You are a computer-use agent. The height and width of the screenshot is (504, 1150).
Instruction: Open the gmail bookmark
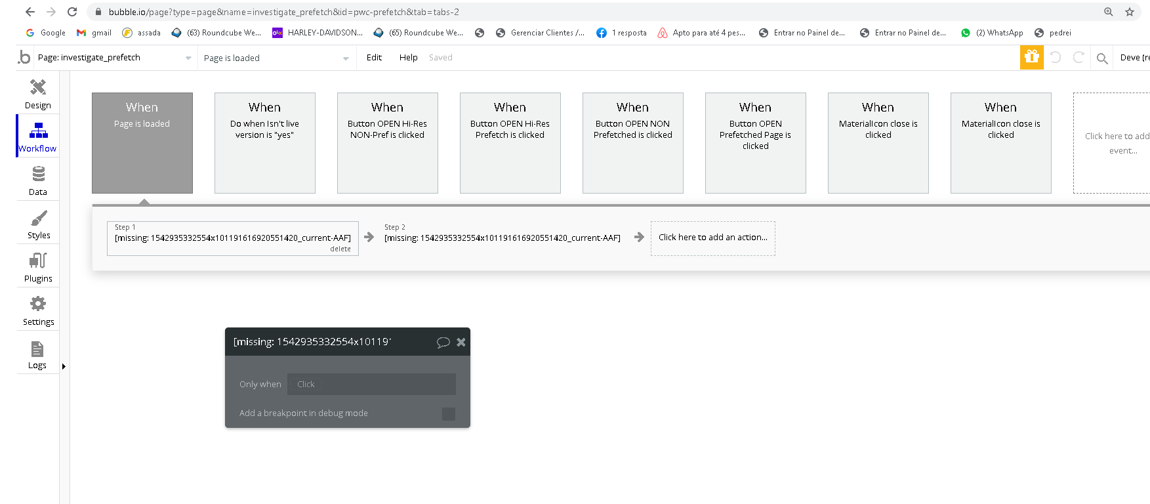pos(94,33)
